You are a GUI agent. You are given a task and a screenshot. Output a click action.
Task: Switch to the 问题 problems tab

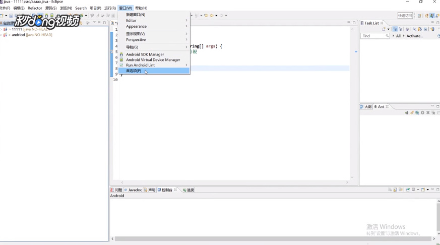point(116,190)
